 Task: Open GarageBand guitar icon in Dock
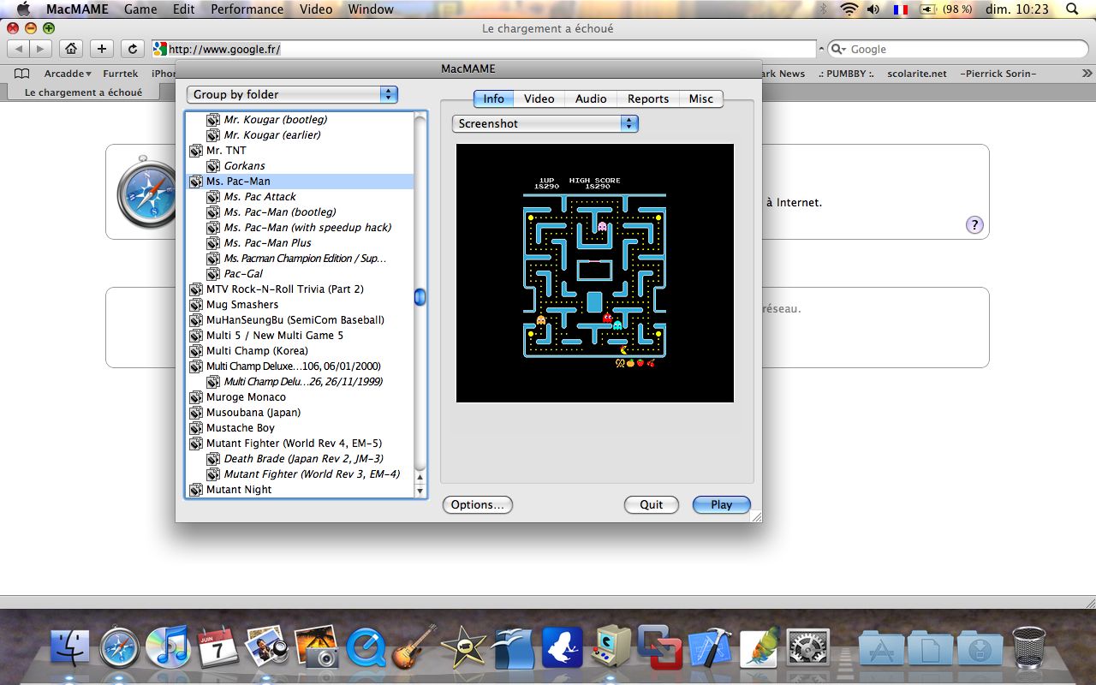pos(415,647)
